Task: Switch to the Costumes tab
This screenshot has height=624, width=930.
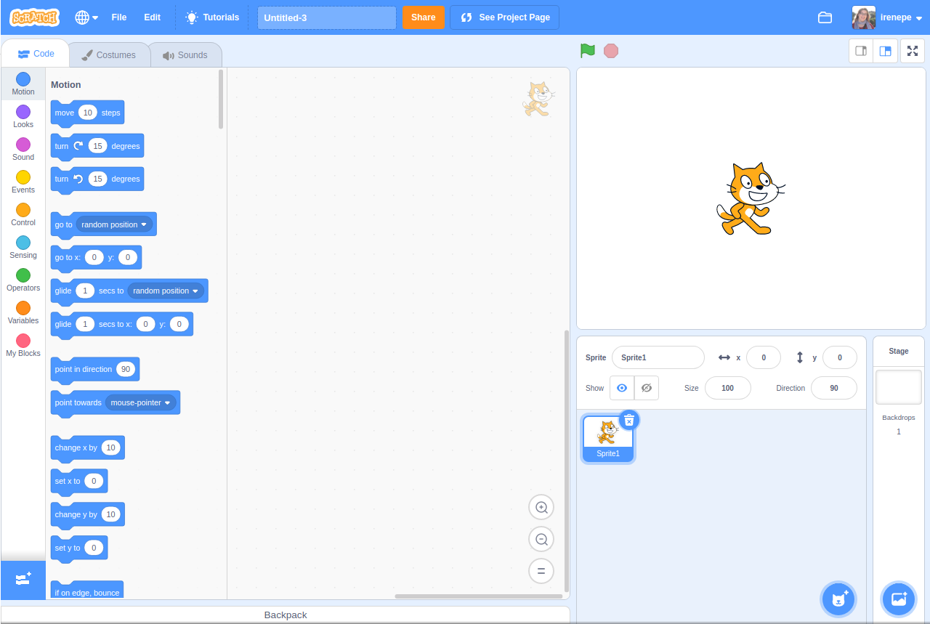Action: pos(109,55)
